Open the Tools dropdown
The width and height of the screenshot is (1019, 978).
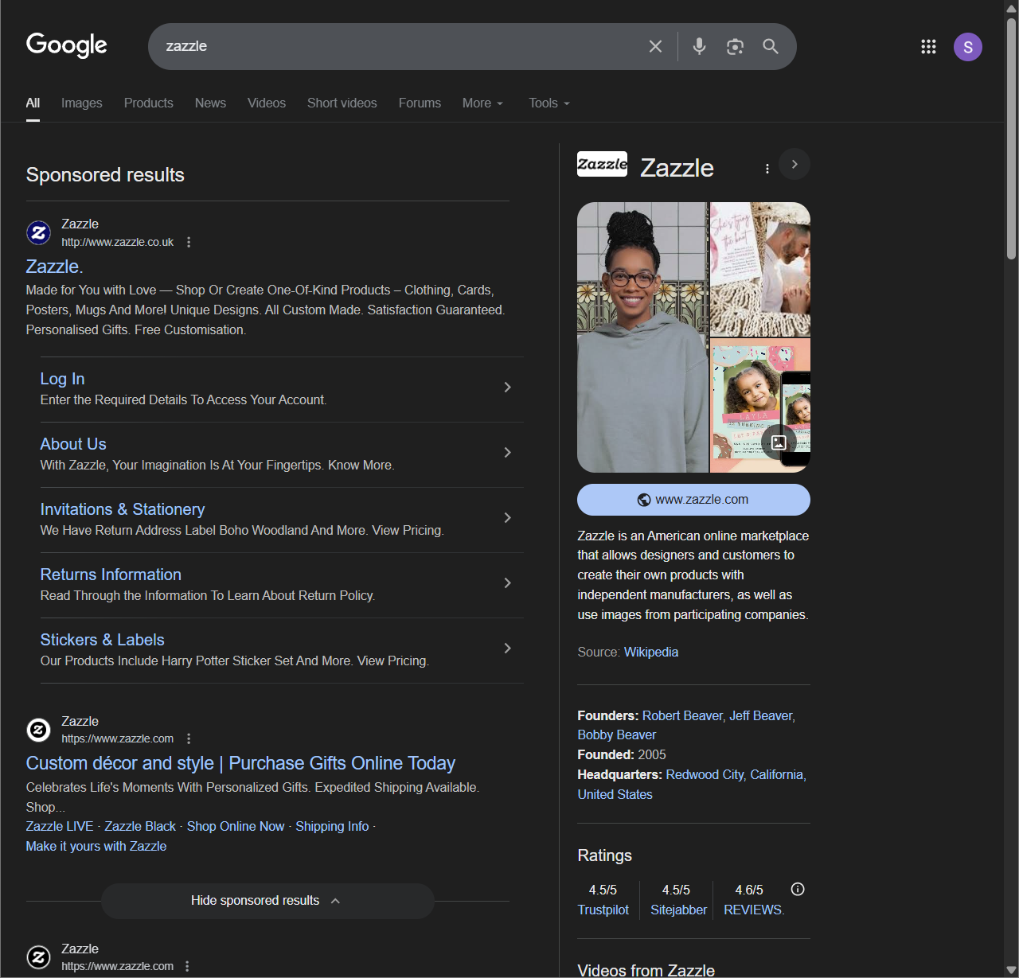click(549, 103)
